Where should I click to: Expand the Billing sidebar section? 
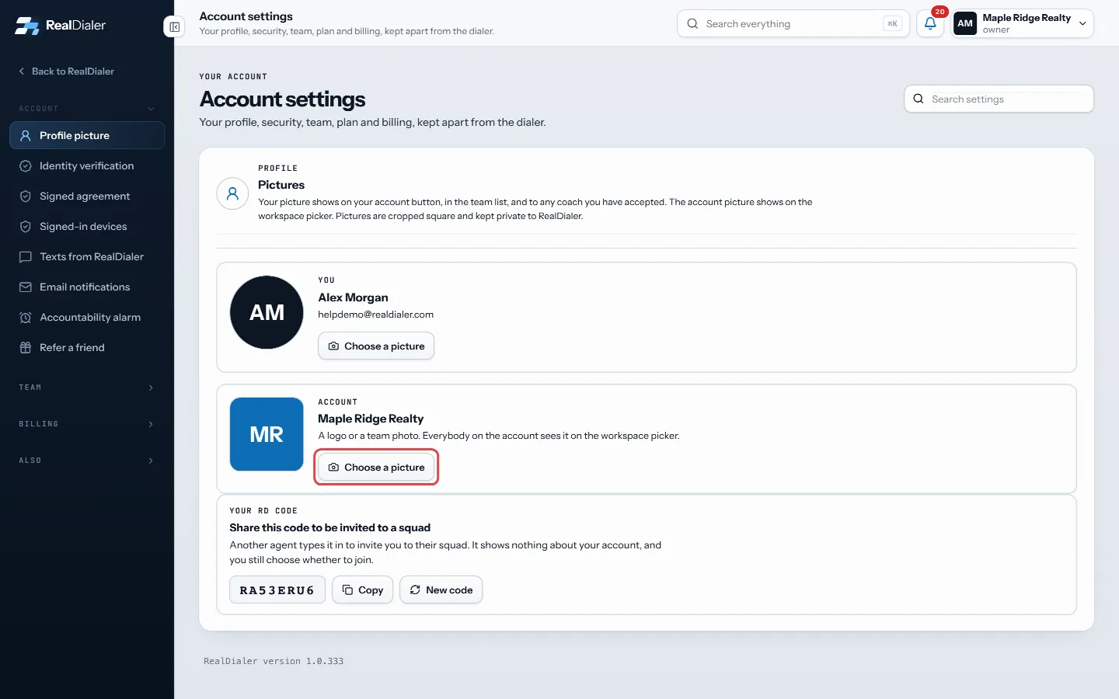tap(87, 424)
